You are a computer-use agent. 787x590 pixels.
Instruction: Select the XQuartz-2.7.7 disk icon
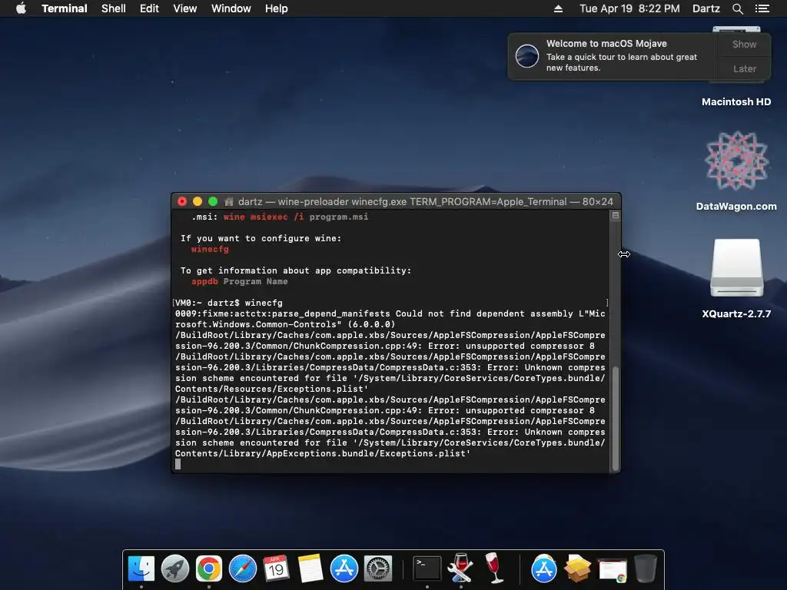tap(736, 278)
